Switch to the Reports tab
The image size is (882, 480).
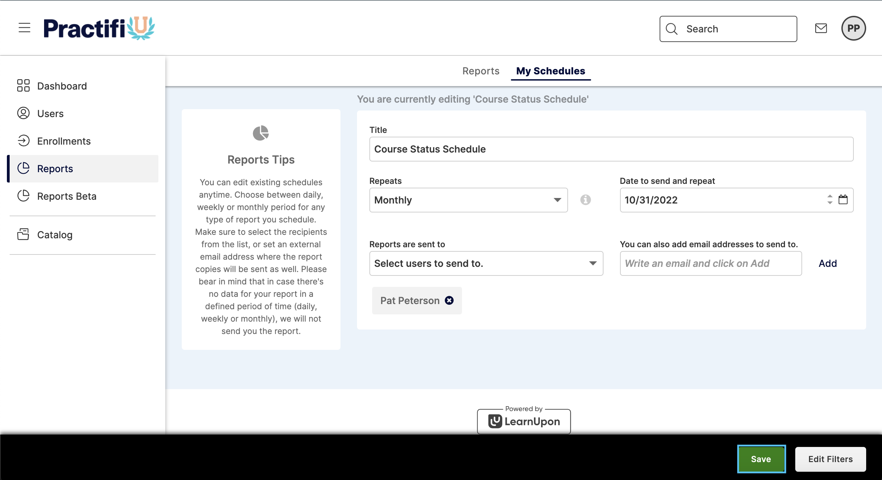coord(481,71)
